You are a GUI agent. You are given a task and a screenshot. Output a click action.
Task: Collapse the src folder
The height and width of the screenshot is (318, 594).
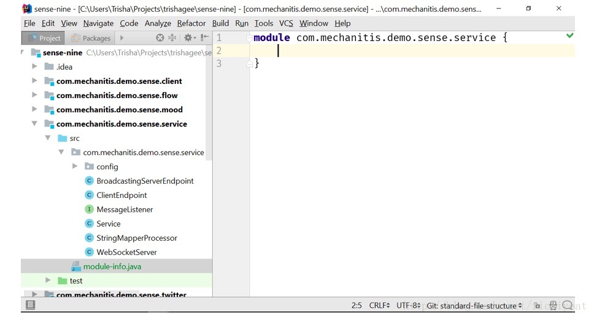[48, 138]
